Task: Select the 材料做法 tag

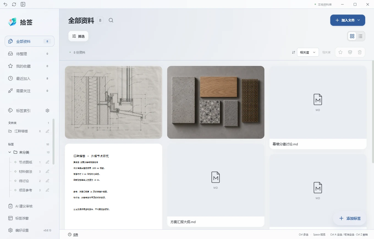Action: (26, 172)
